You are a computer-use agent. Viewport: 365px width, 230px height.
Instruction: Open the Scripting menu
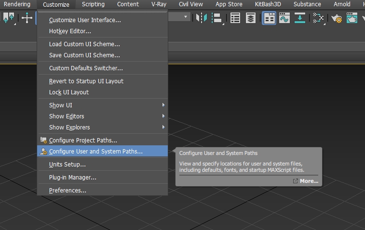click(93, 4)
